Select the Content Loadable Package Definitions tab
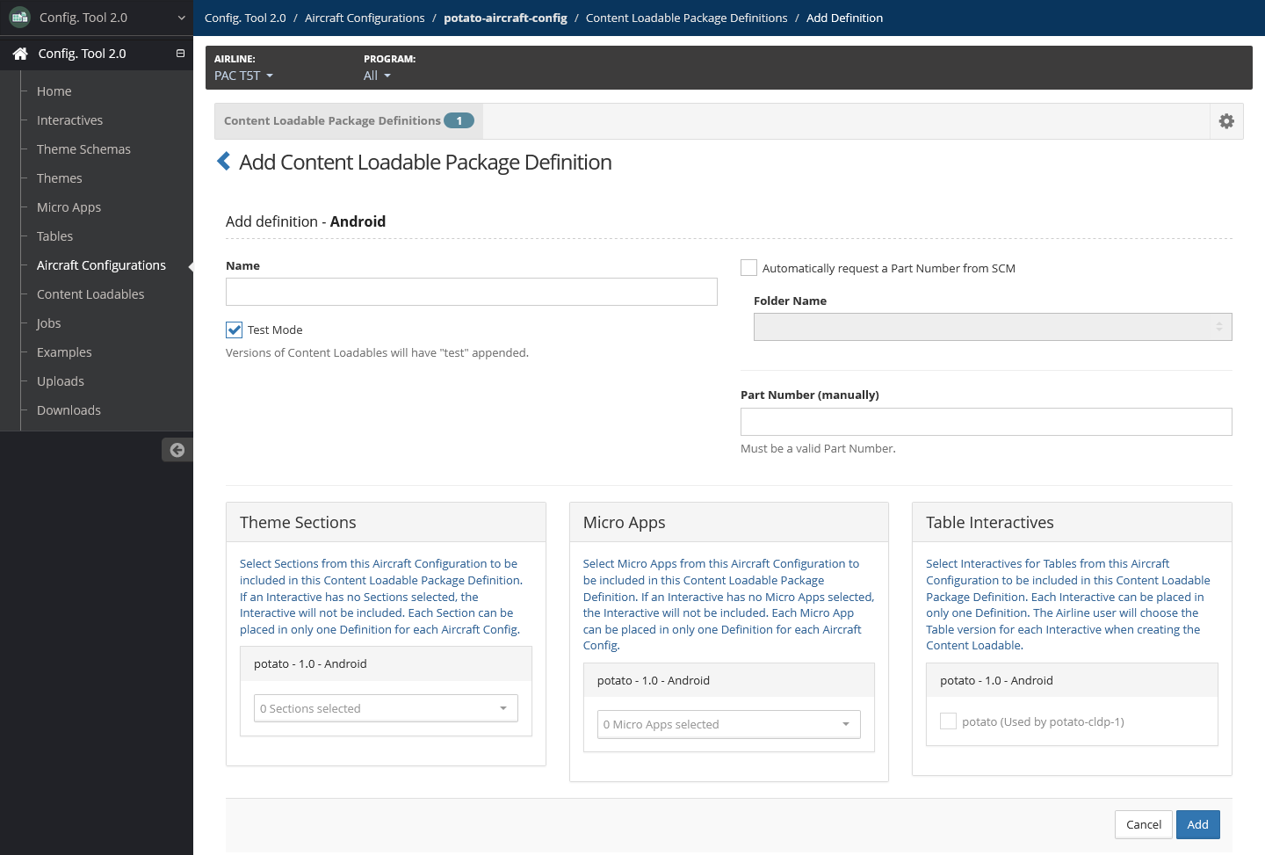 pos(349,121)
